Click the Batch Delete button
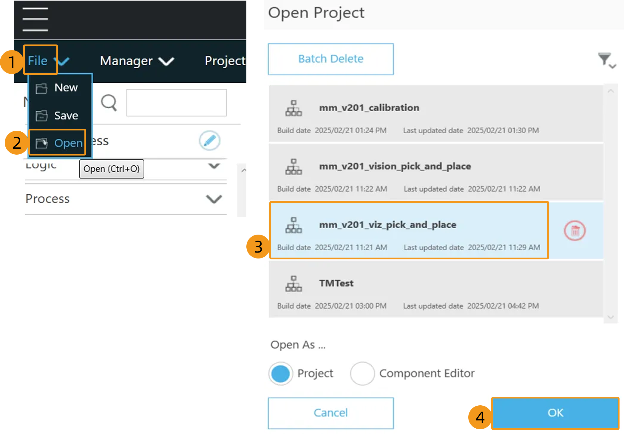Screen dimensions: 624x434 330,59
